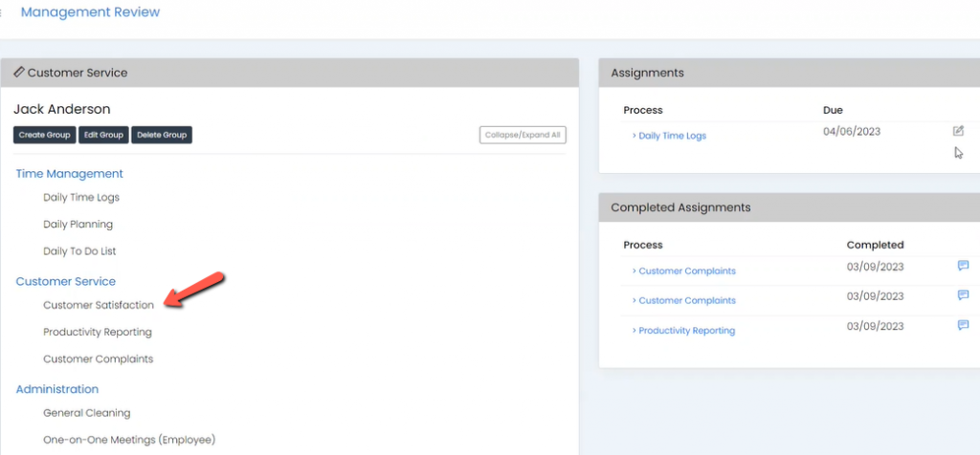
Task: Select General Cleaning process item
Action: 87,413
